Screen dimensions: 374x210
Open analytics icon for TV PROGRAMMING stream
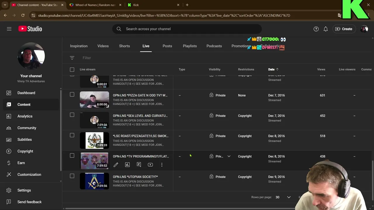[x=127, y=165]
